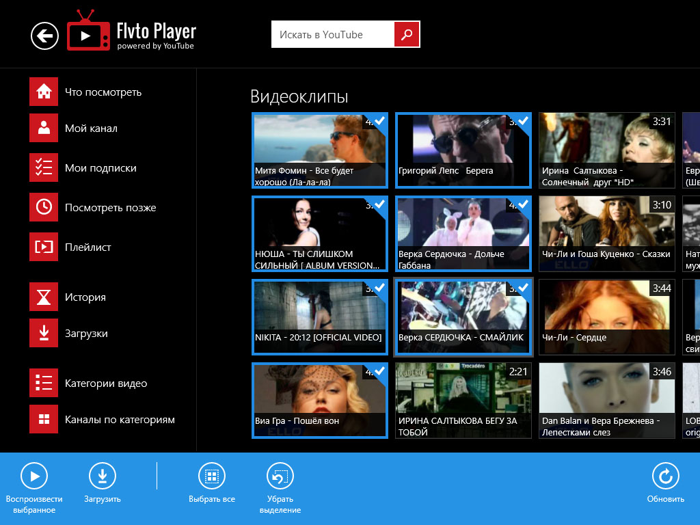This screenshot has height=525, width=700.
Task: Click the list icon for Категории видео
Action: click(x=44, y=383)
